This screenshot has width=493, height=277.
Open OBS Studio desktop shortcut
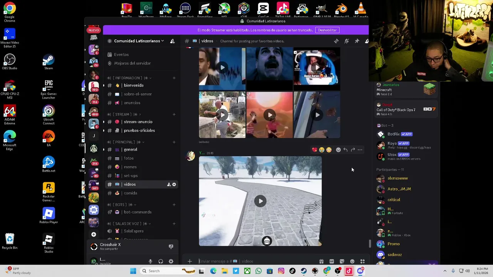click(x=10, y=62)
